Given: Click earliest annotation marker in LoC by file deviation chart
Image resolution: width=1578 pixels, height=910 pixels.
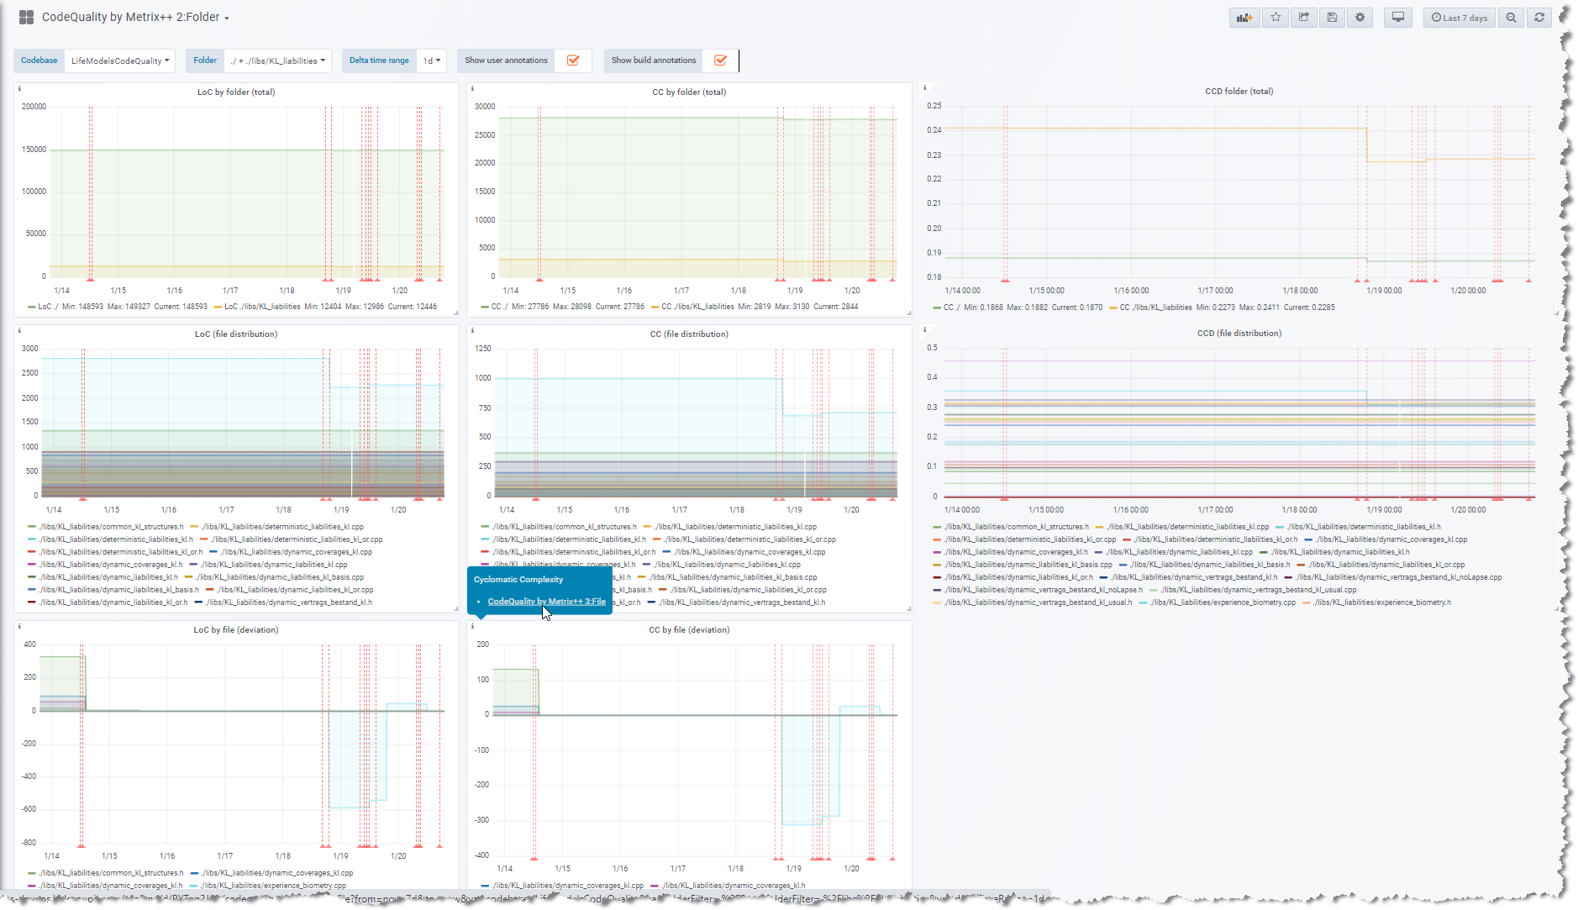Looking at the screenshot, I should [82, 845].
